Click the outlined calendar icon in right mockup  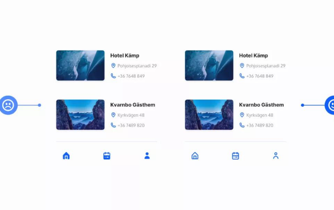(x=235, y=156)
